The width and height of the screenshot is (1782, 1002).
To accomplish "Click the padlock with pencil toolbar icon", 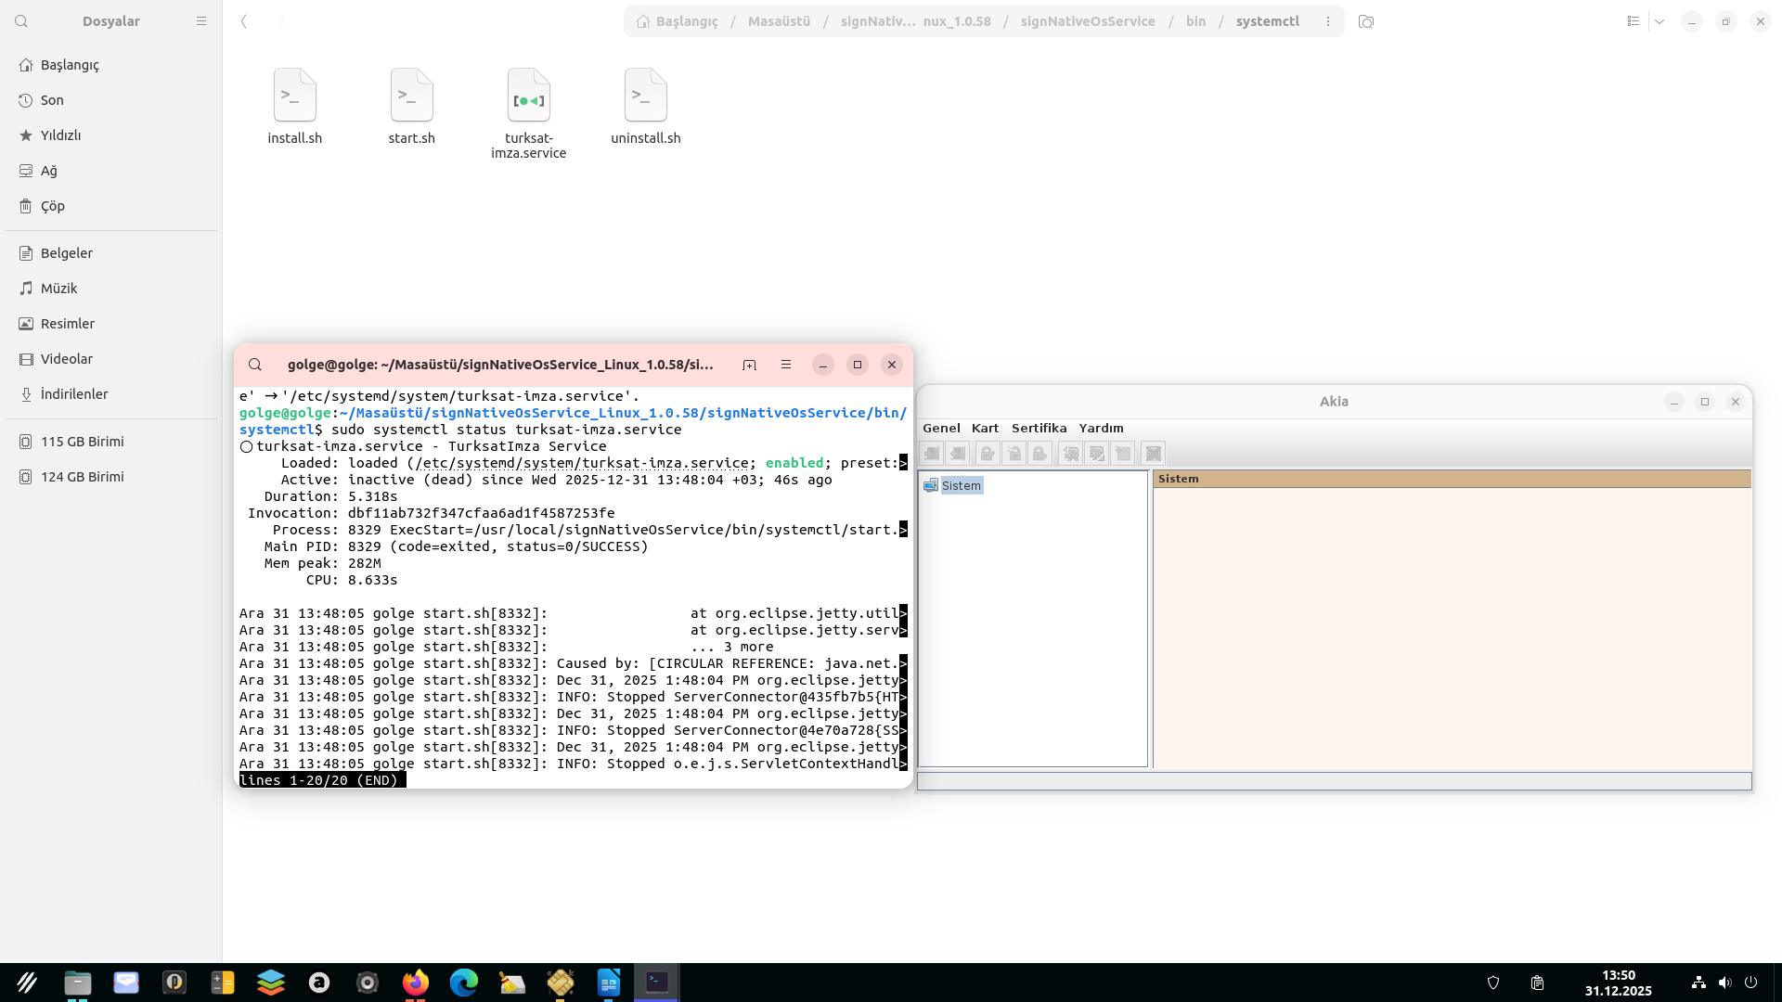I will pyautogui.click(x=988, y=454).
